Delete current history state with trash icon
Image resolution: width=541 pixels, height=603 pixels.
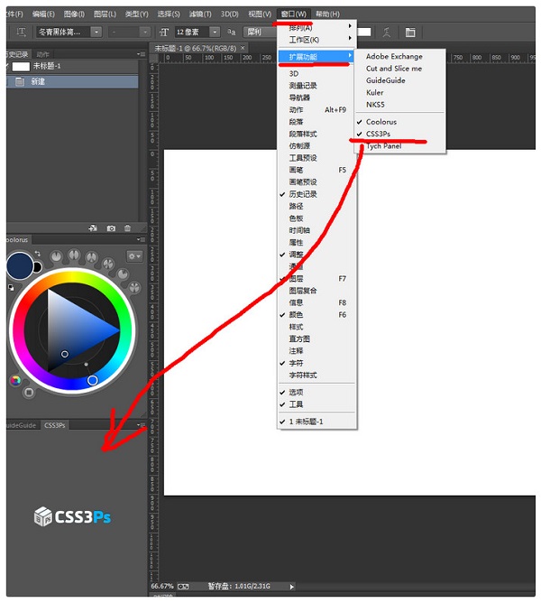pos(127,228)
